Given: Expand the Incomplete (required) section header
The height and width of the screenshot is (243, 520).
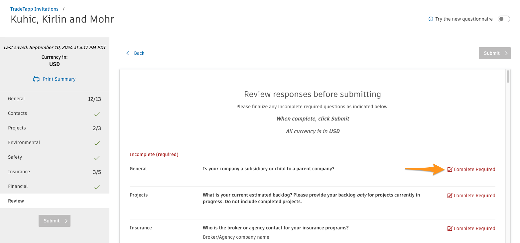Looking at the screenshot, I should (154, 154).
